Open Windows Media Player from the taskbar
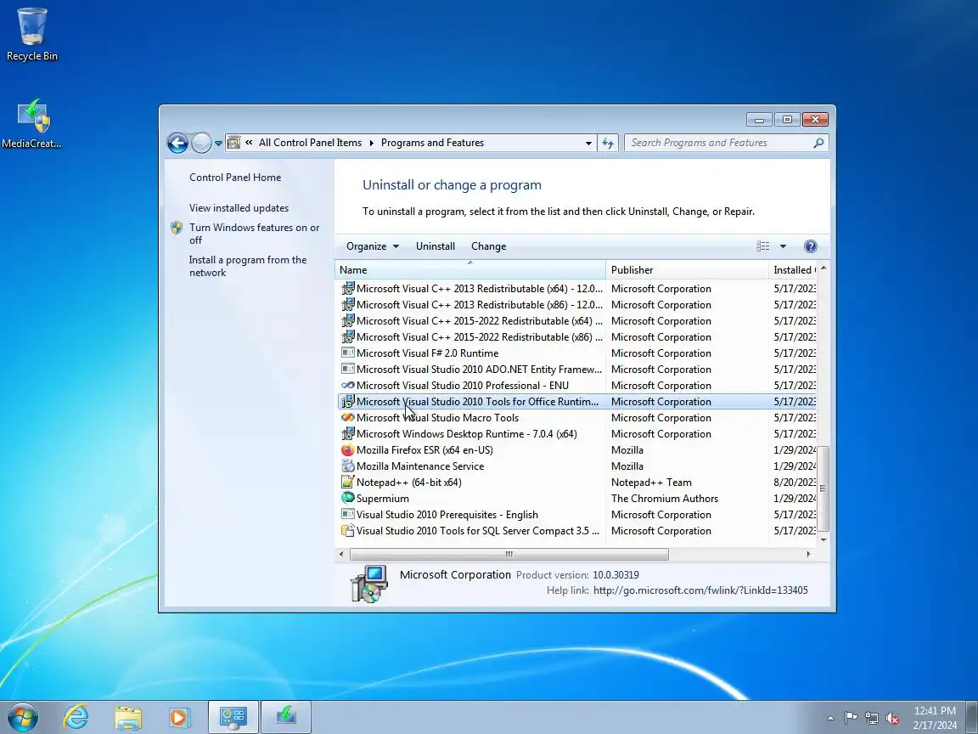Image resolution: width=978 pixels, height=734 pixels. tap(179, 717)
